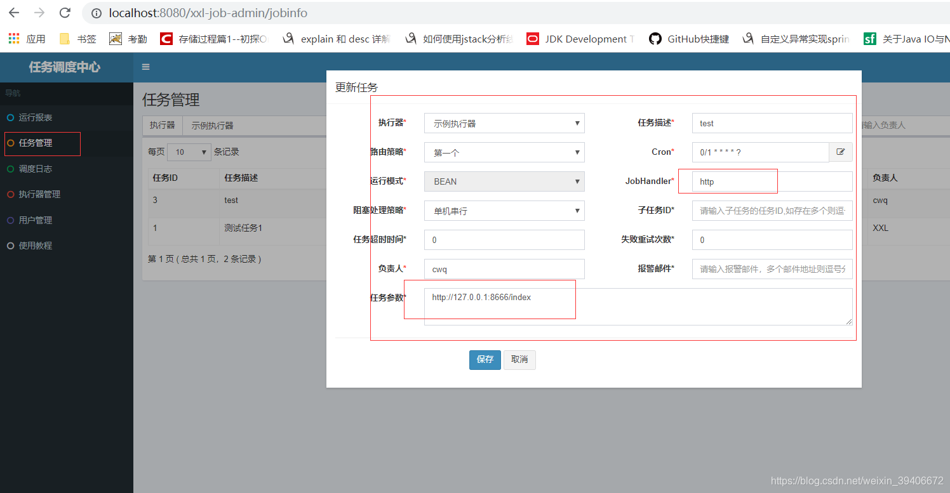Click the 负责人 input field
Viewport: 950px width, 493px height.
[504, 269]
